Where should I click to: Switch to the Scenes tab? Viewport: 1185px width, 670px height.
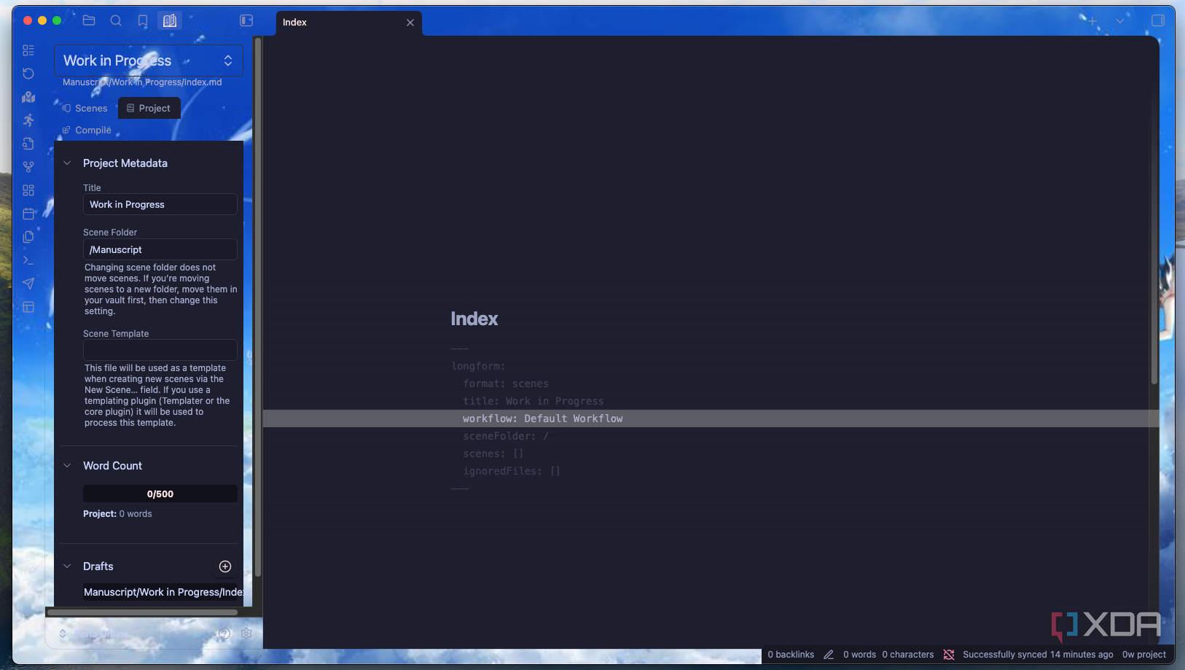click(85, 109)
